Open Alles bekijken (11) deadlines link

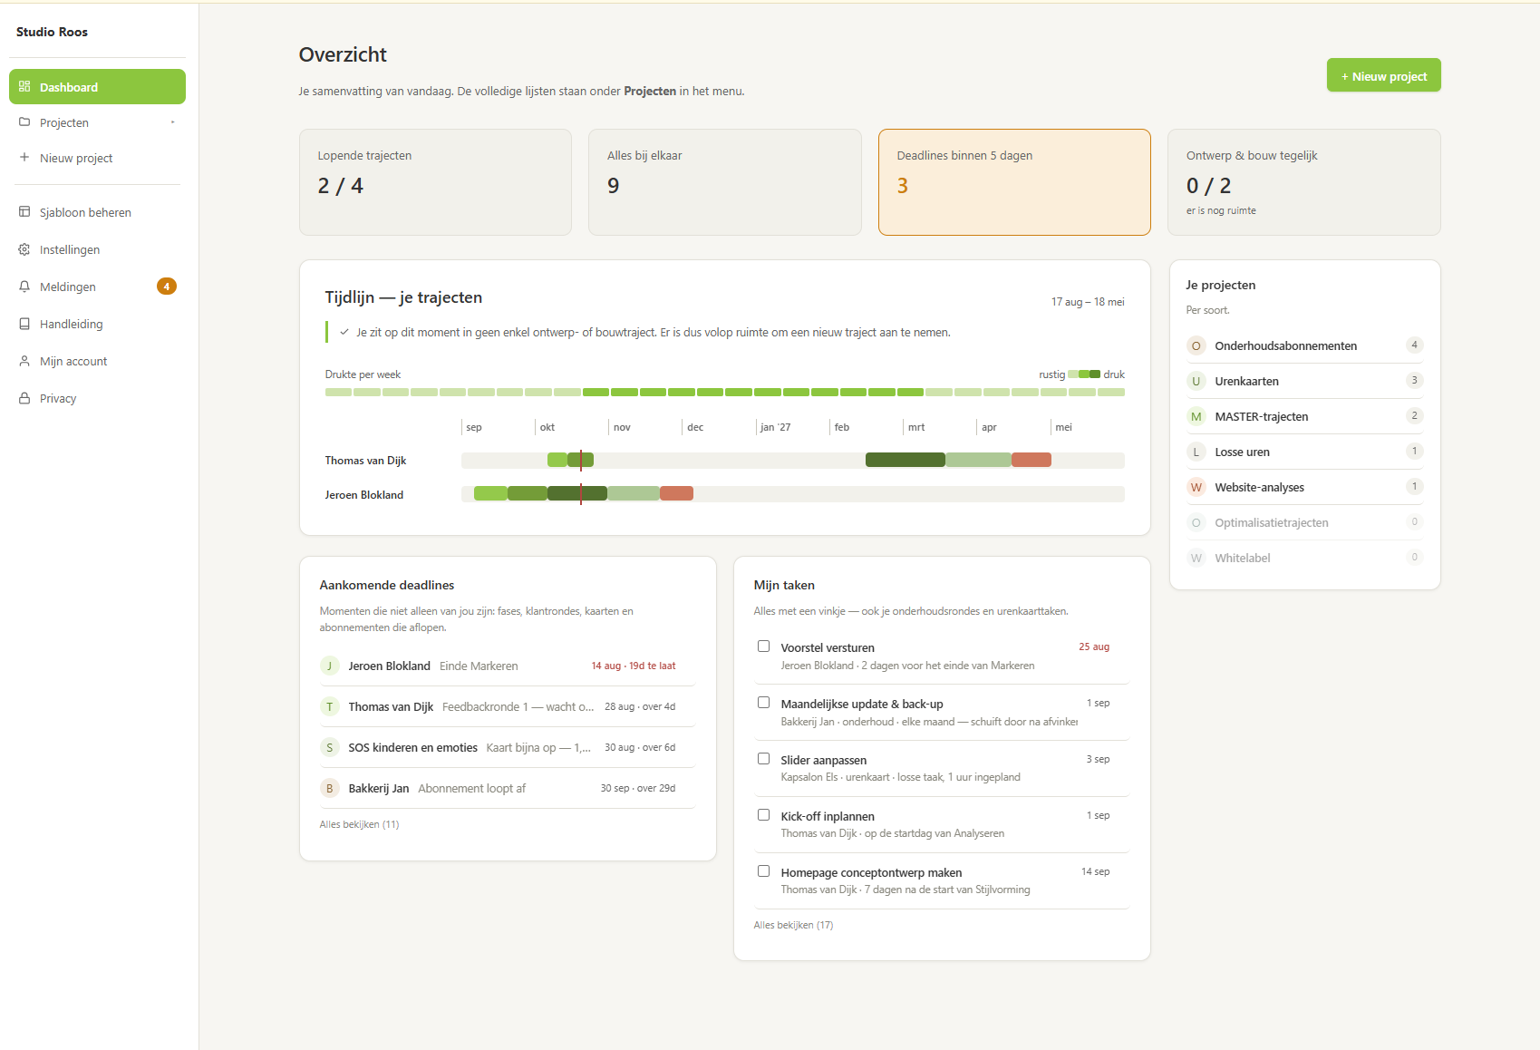tap(359, 824)
